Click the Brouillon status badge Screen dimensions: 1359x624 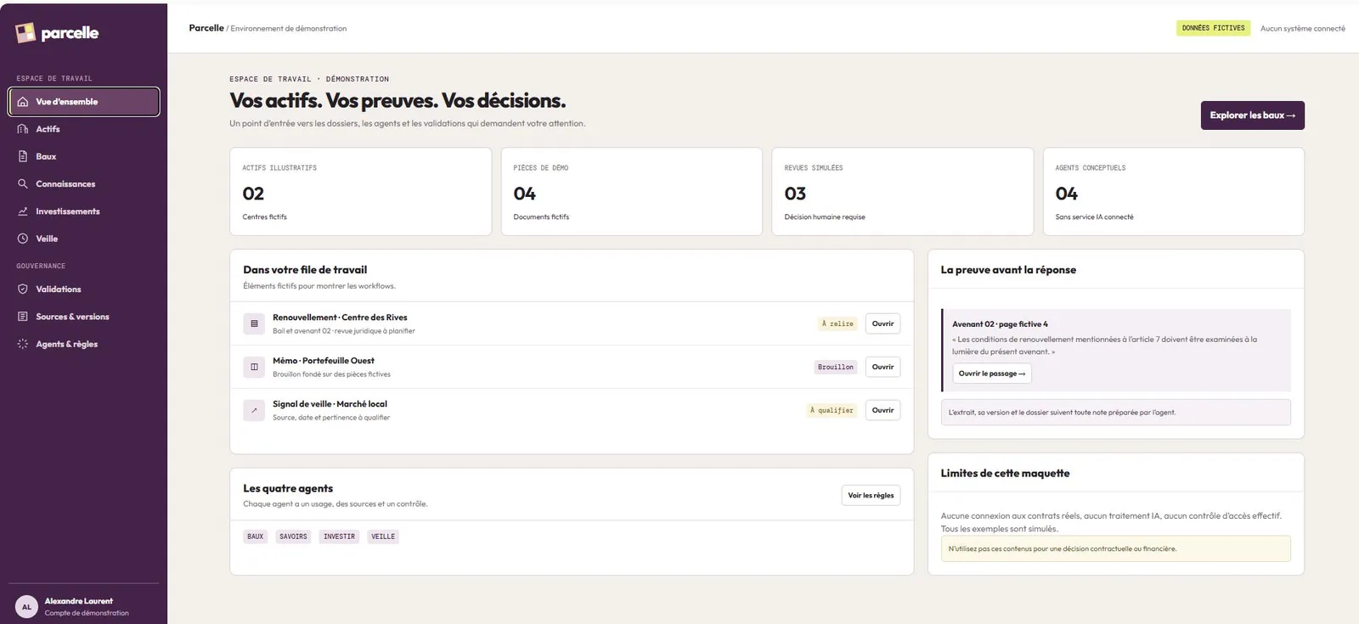[836, 367]
